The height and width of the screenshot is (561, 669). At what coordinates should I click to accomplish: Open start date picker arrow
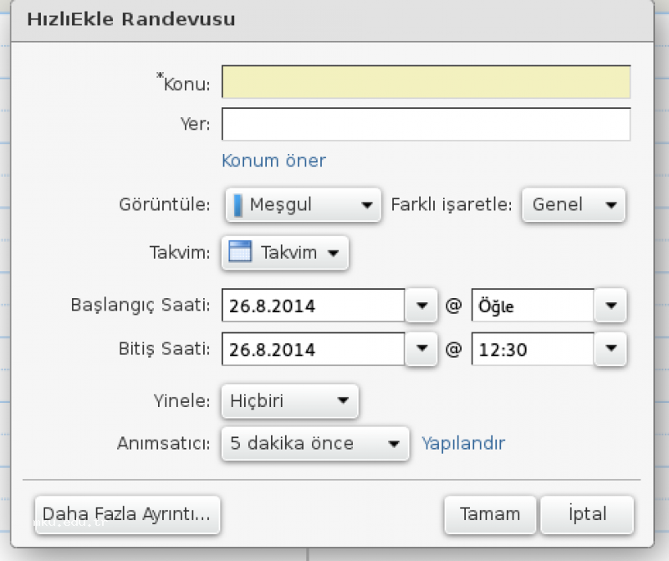(421, 305)
